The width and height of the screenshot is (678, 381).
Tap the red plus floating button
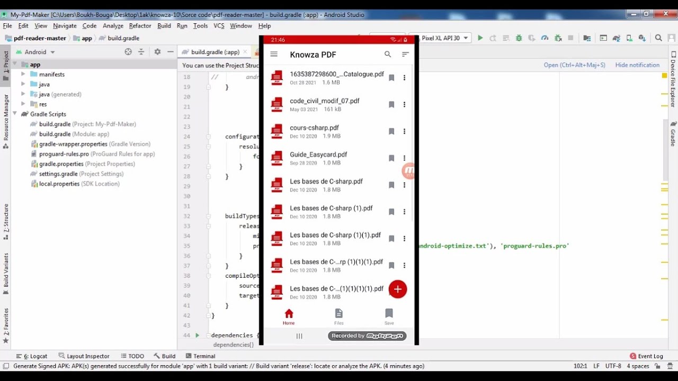(398, 289)
